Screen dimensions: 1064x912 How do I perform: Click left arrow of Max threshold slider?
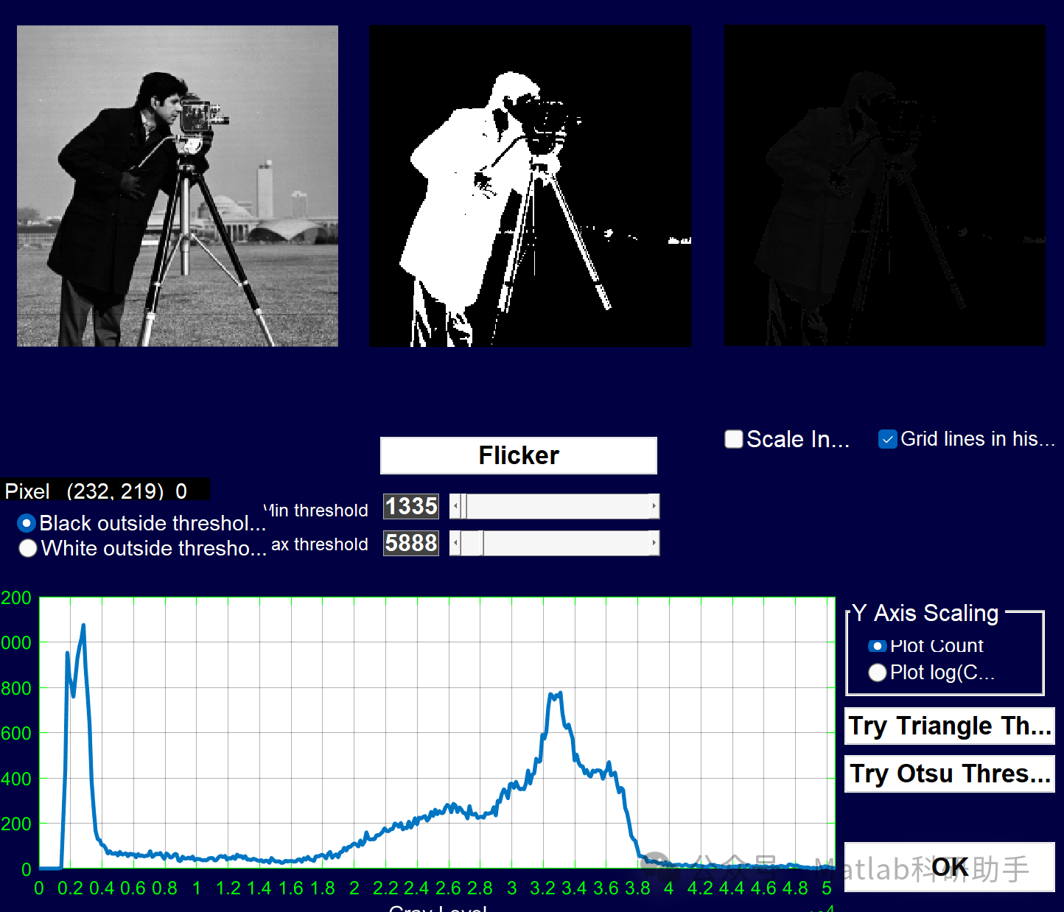[x=455, y=543]
